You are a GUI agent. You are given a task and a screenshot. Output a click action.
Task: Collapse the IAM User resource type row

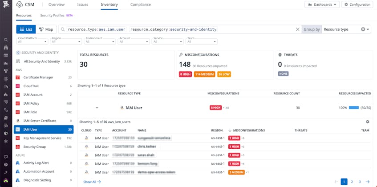click(x=97, y=108)
